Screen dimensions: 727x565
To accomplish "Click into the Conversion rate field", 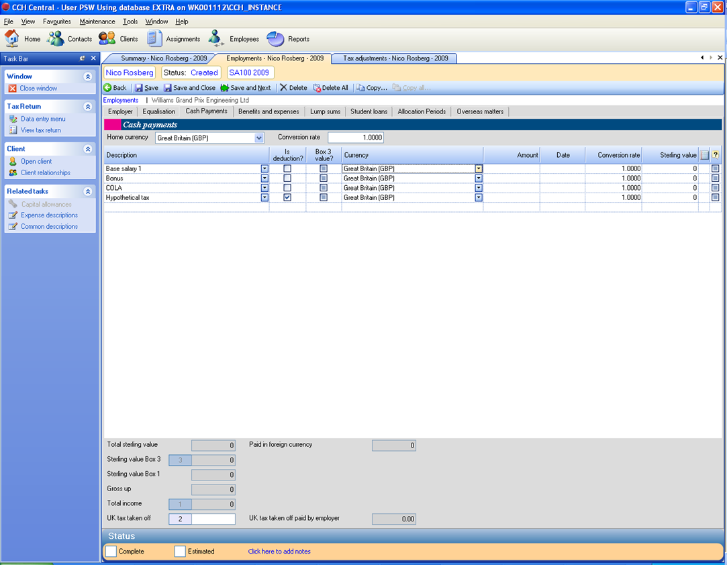I will [x=356, y=138].
